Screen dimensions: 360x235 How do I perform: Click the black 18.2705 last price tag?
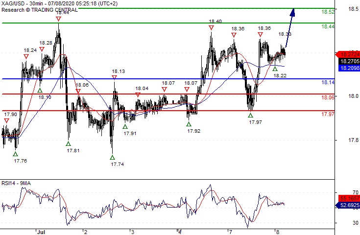pos(349,61)
